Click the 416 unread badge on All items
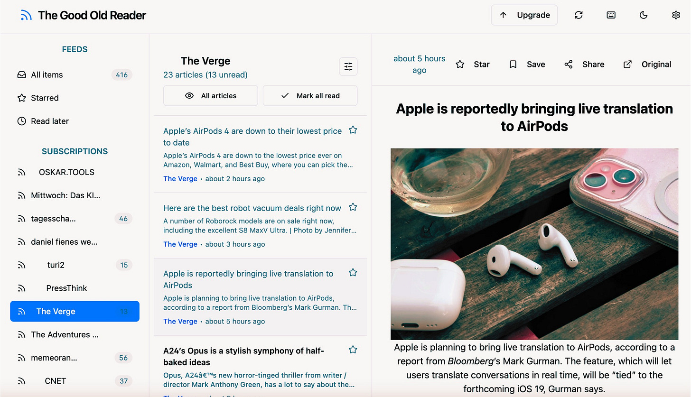 (122, 75)
